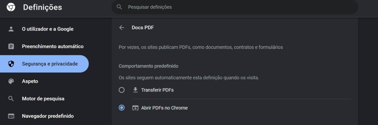Open Navegador predefinido settings
The image size is (378, 125).
point(44,116)
